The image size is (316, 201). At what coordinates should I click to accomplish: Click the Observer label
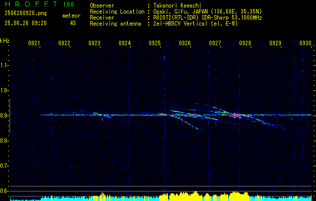(102, 6)
